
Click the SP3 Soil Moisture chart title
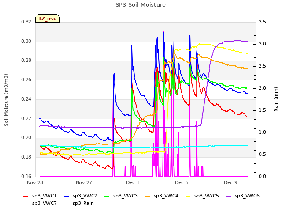click(141, 5)
